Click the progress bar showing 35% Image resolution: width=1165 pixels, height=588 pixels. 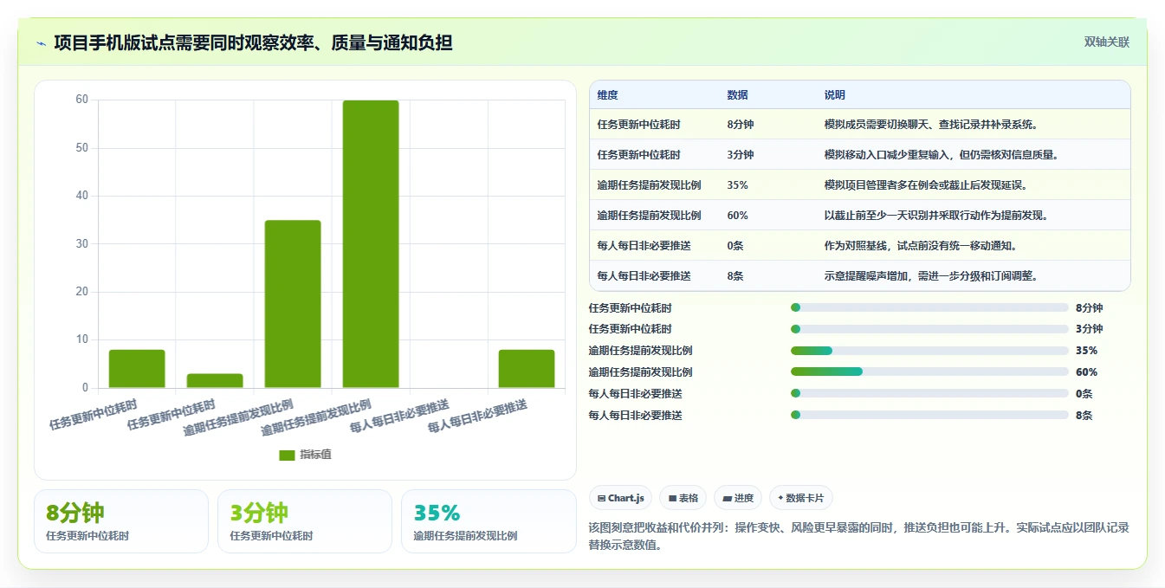point(929,351)
